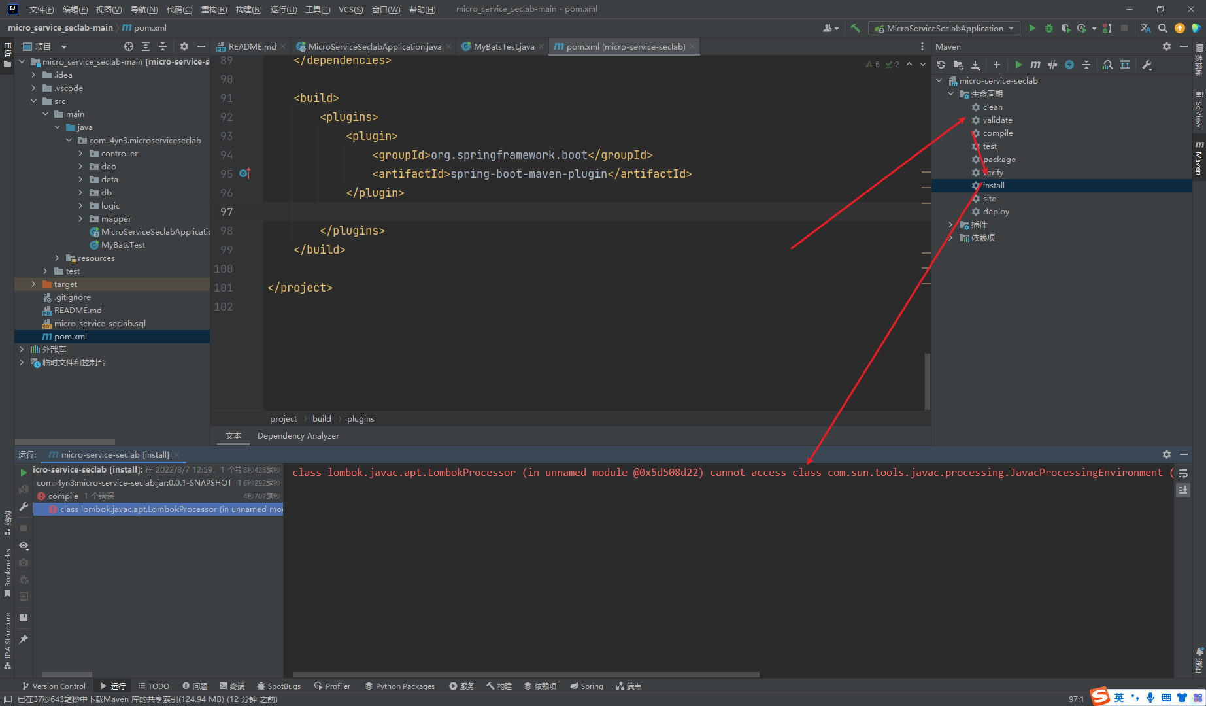Click run console horizontal scrollbar
This screenshot has width=1206, height=706.
[x=526, y=674]
